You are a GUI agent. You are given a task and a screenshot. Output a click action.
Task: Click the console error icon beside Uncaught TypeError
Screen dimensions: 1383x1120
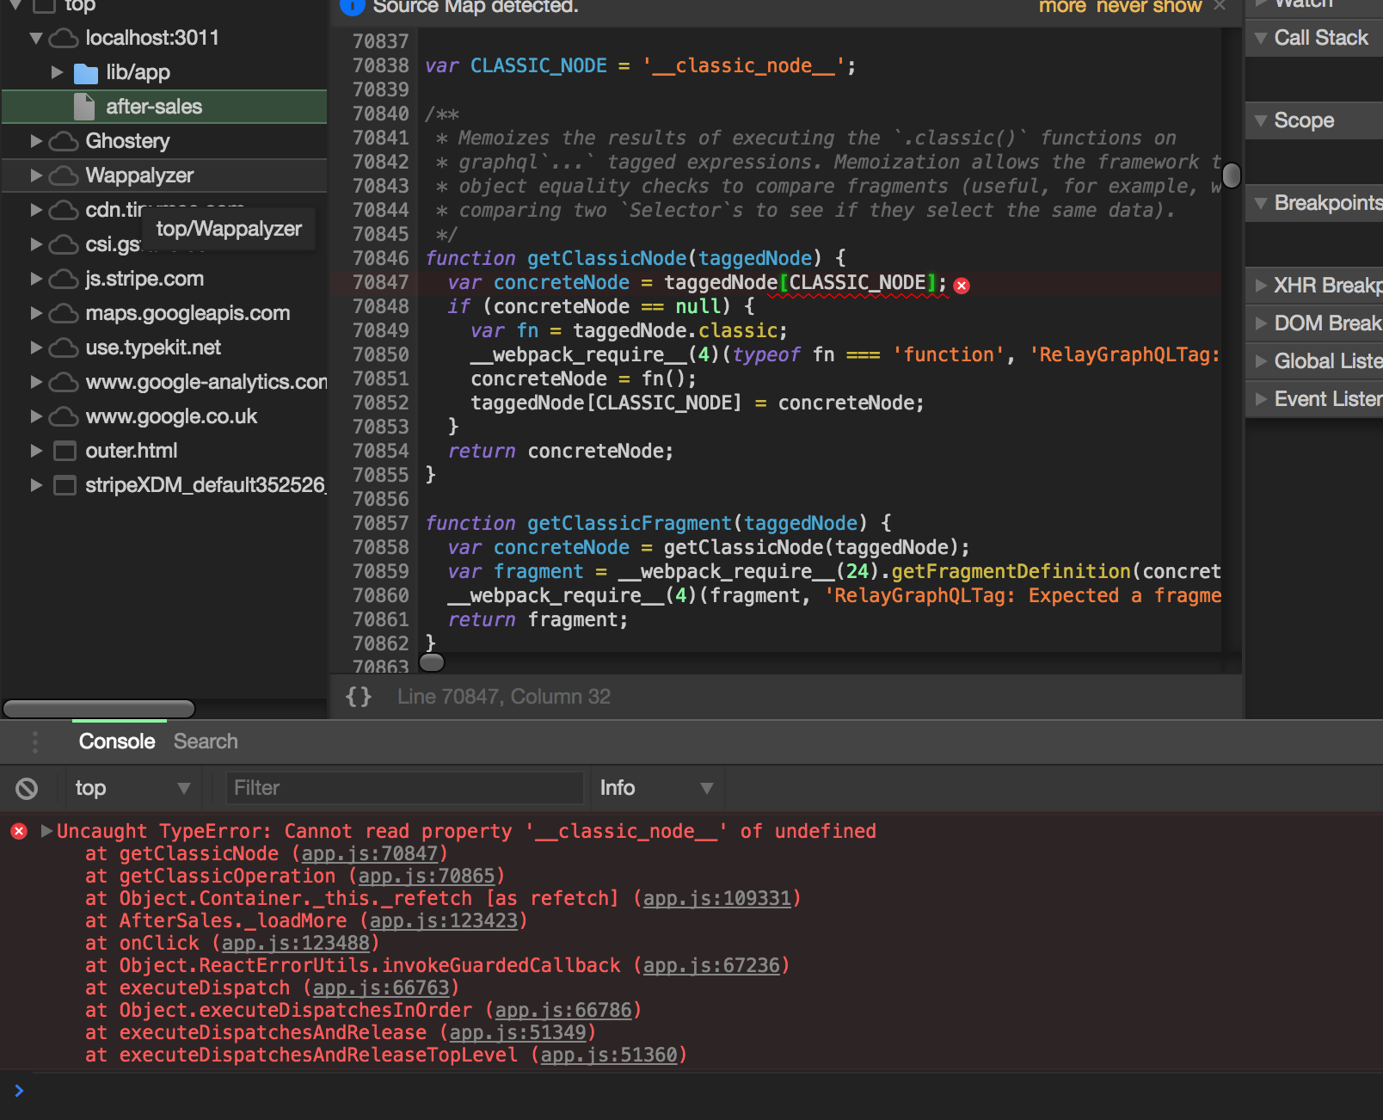pos(19,831)
